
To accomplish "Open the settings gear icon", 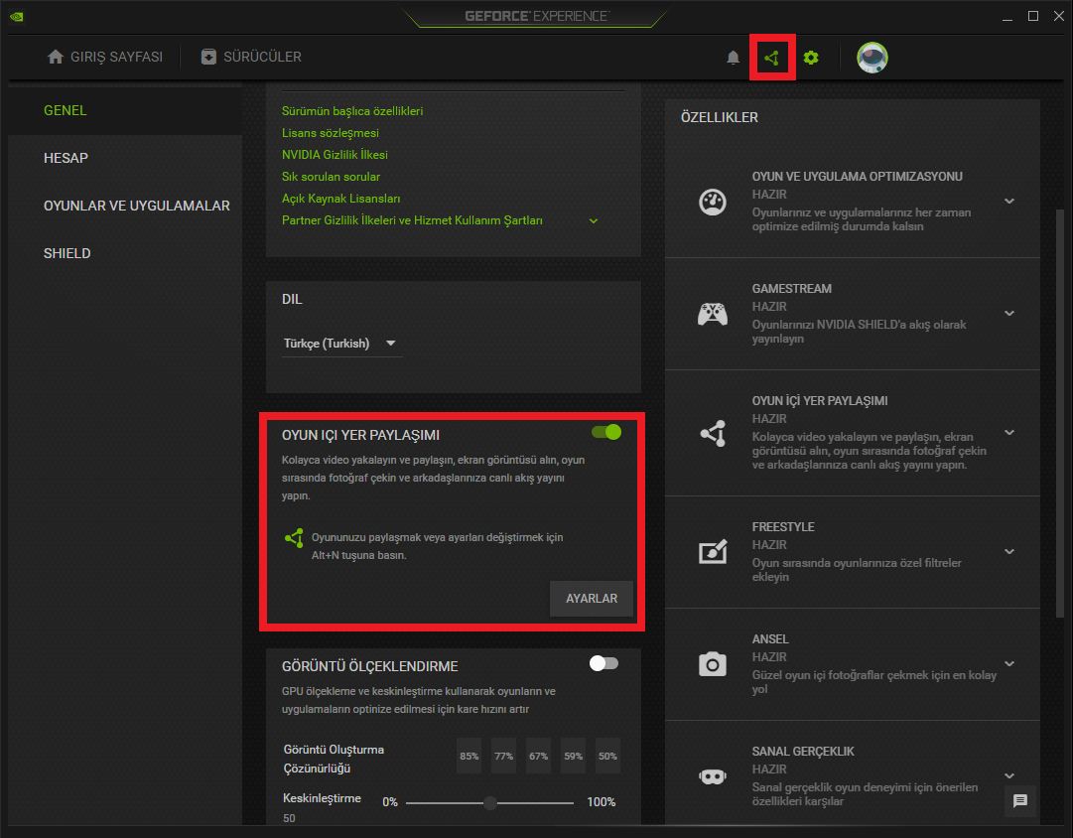I will coord(811,58).
